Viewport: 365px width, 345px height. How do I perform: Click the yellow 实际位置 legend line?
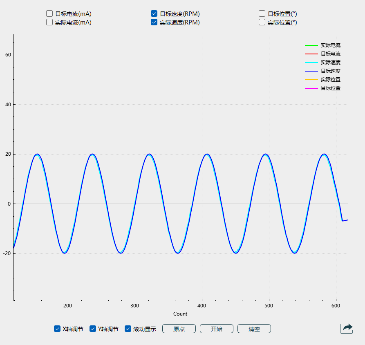311,80
